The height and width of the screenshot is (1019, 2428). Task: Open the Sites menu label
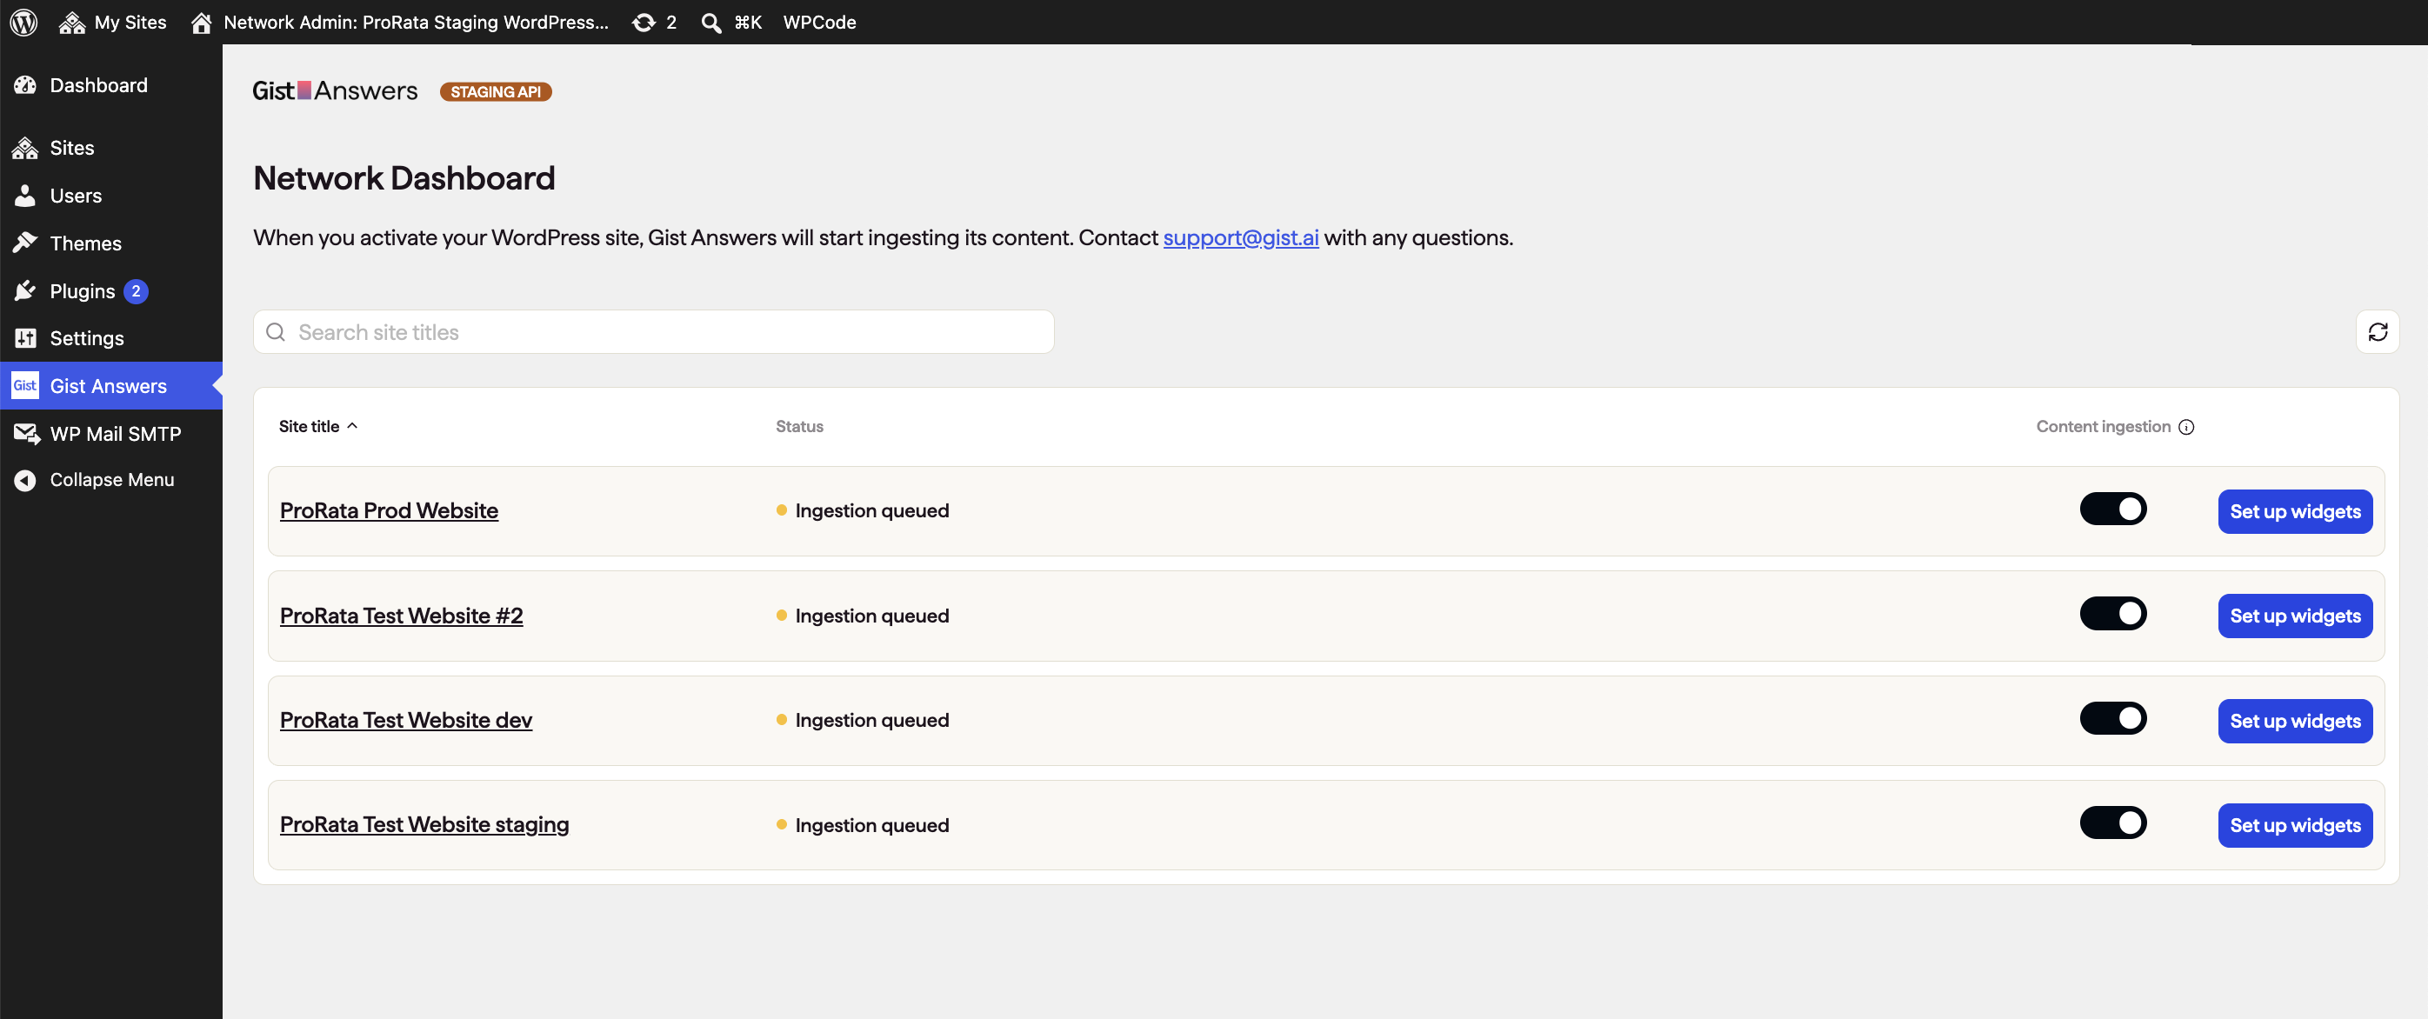[x=71, y=148]
